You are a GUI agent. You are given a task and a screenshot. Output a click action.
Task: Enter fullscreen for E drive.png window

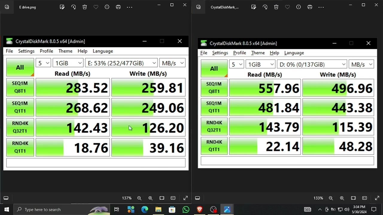pos(186,198)
